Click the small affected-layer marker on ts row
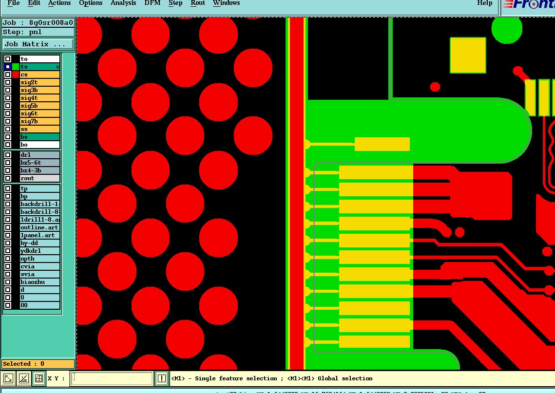Image resolution: width=555 pixels, height=393 pixels. 57,67
